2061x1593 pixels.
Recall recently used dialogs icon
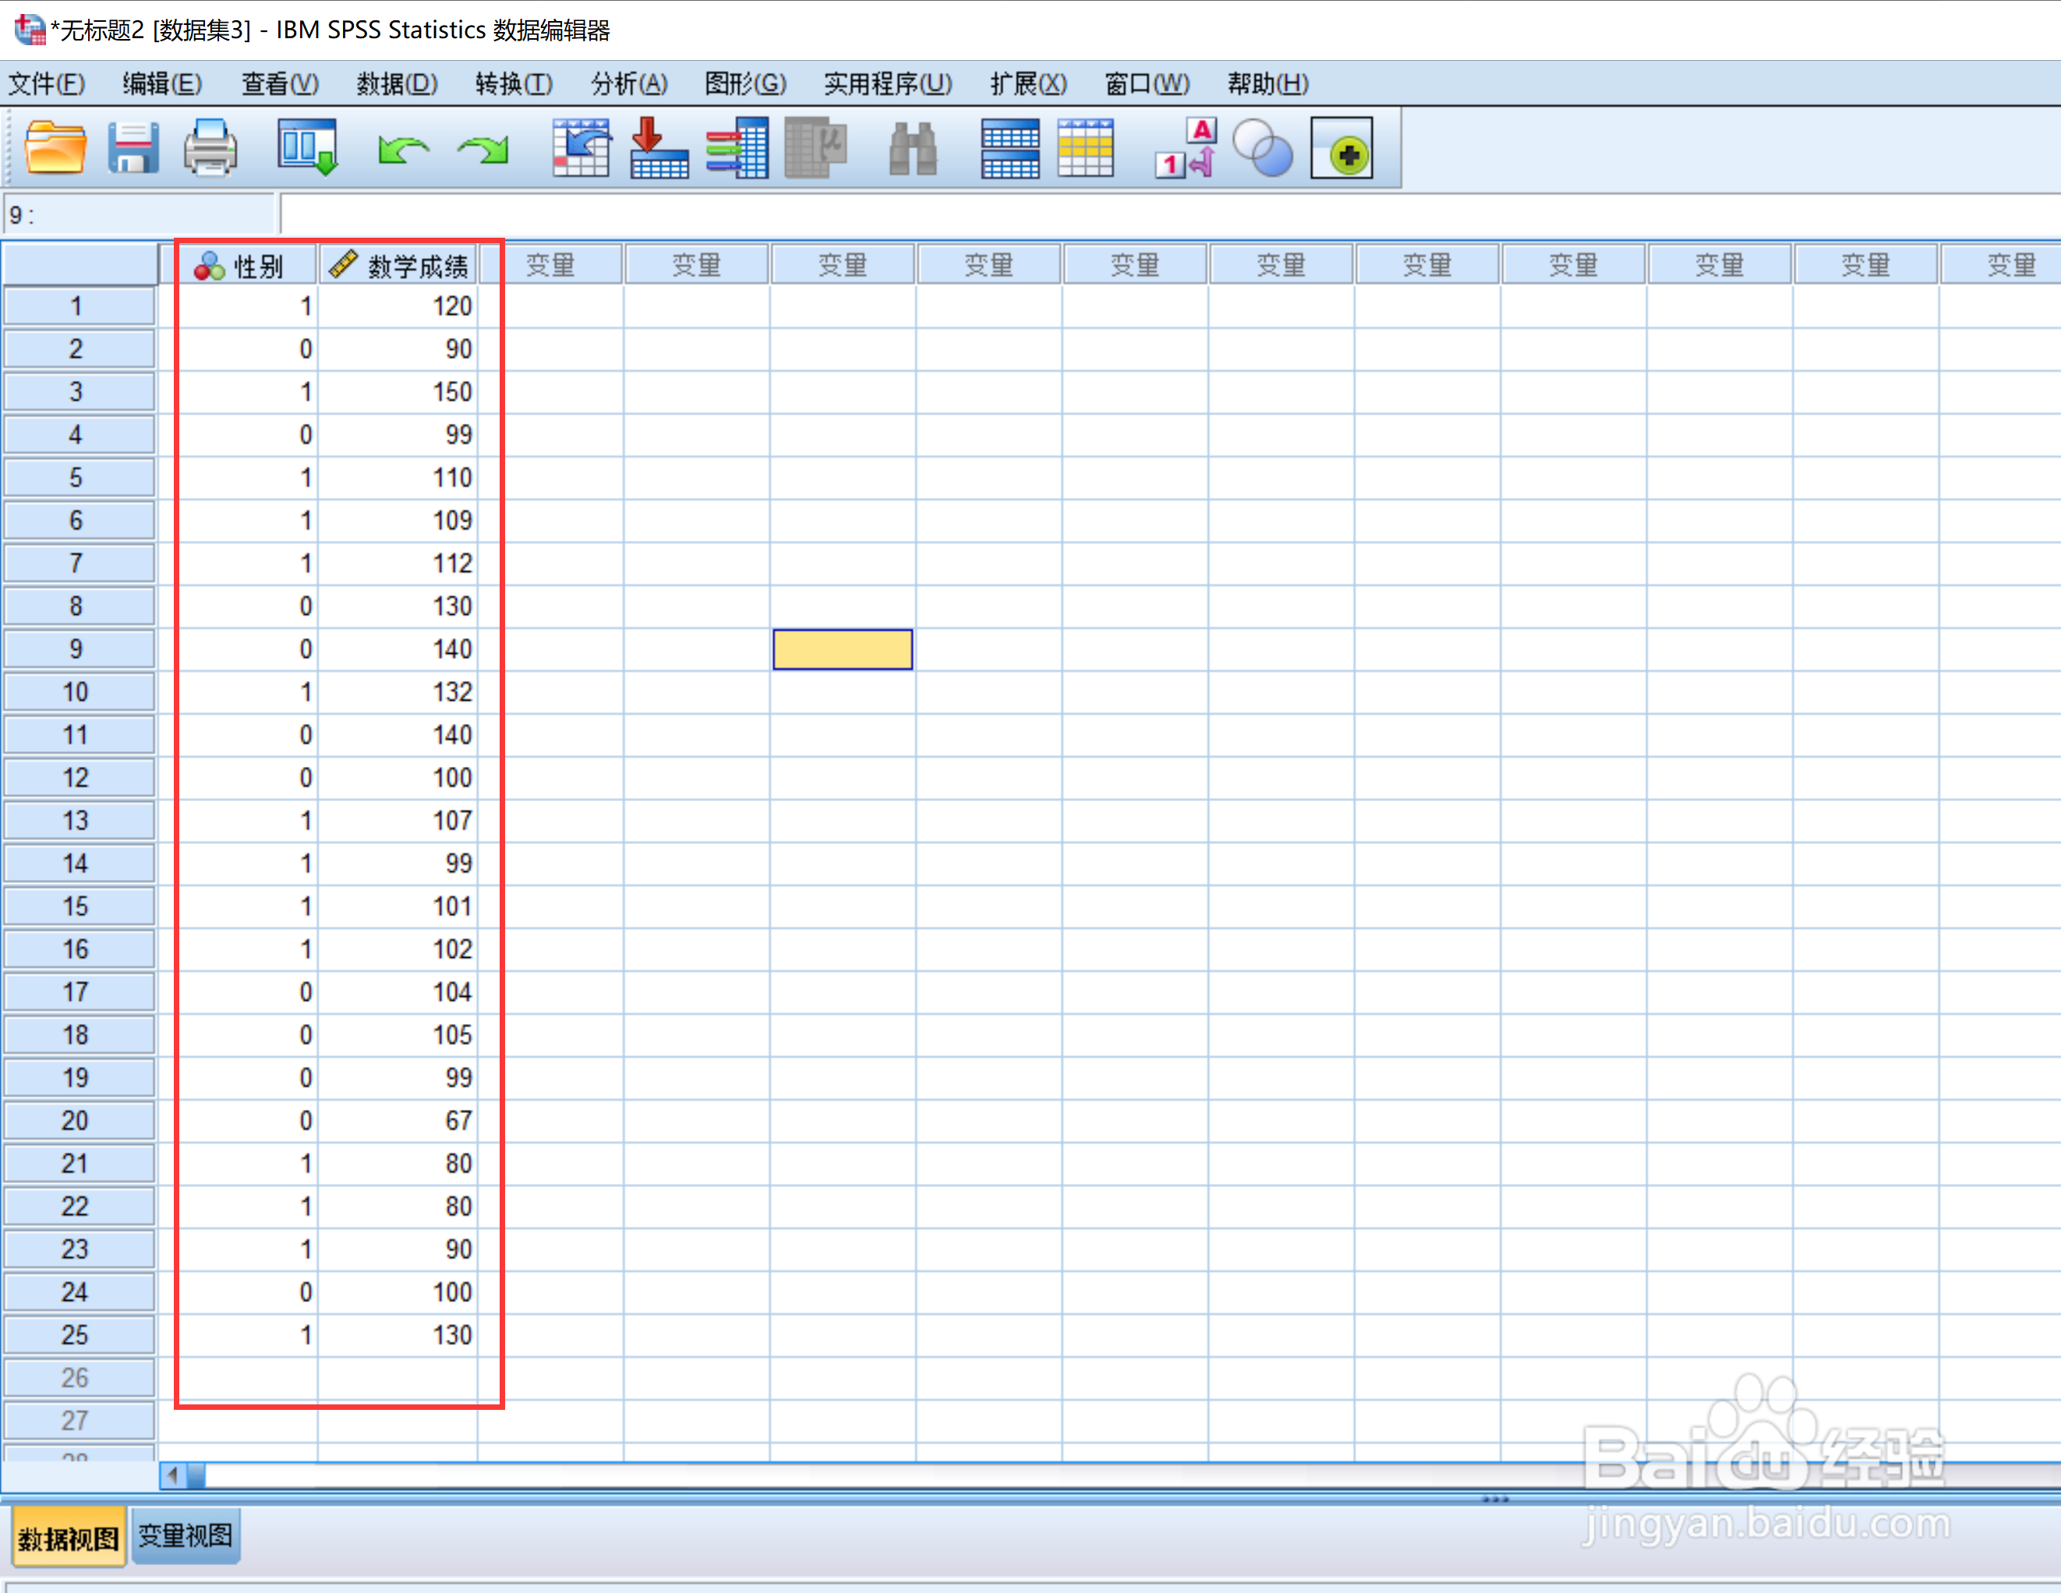[308, 148]
